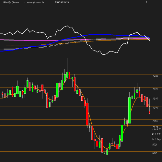Click the 'munafasutra.in' label
Viewport: 162px width, 162px height.
coord(35,2)
